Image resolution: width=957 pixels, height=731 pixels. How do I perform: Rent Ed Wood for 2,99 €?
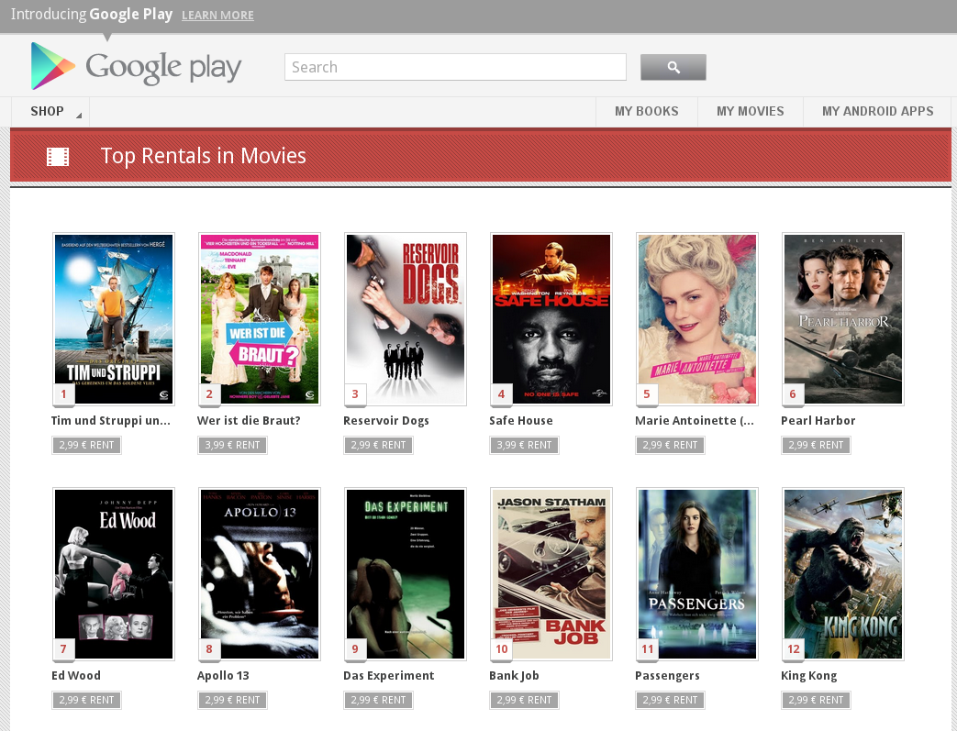coord(86,701)
